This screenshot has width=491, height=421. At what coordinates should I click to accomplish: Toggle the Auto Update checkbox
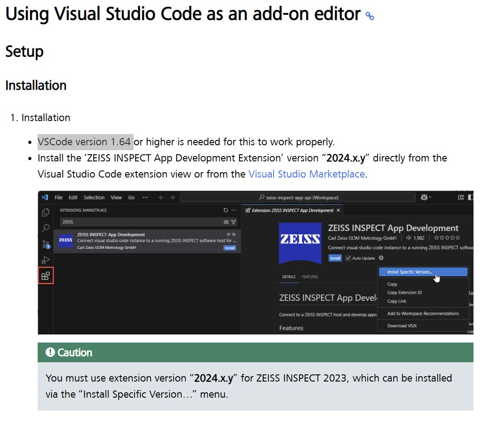[348, 258]
